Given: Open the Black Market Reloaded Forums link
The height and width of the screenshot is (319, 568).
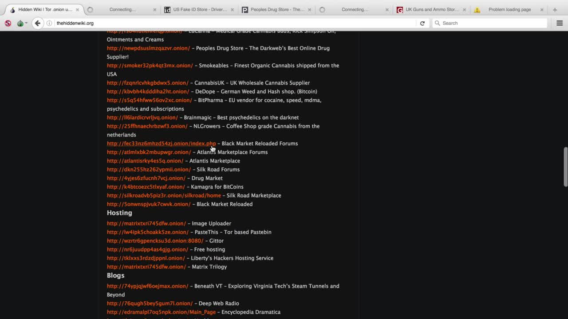Looking at the screenshot, I should click(x=162, y=144).
